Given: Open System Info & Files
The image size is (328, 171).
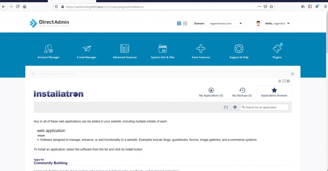Looking at the screenshot, I should [163, 51].
